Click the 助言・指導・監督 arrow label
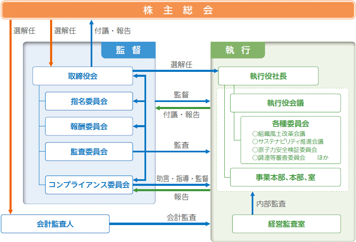 click(x=182, y=178)
